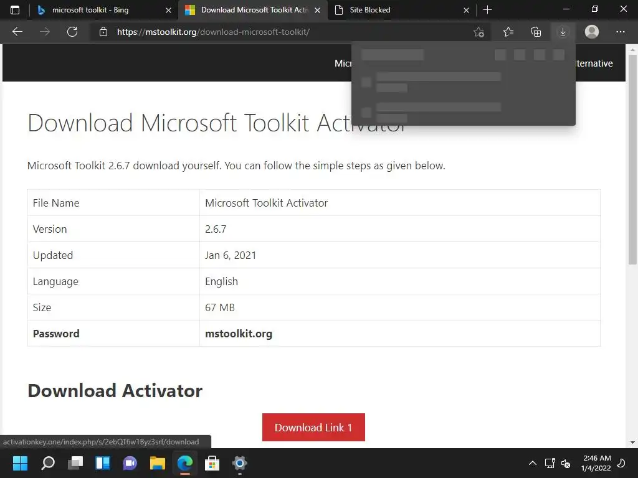Click the Jan 6, 2021 updated cell

(x=399, y=255)
